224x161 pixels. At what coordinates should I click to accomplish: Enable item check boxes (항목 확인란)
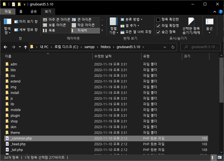(x=168, y=20)
